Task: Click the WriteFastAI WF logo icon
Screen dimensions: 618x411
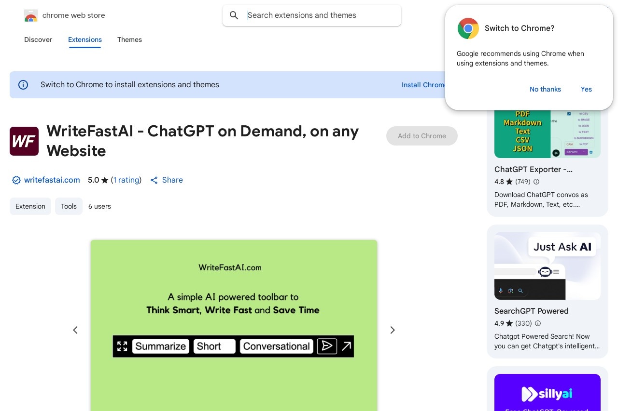Action: (24, 141)
